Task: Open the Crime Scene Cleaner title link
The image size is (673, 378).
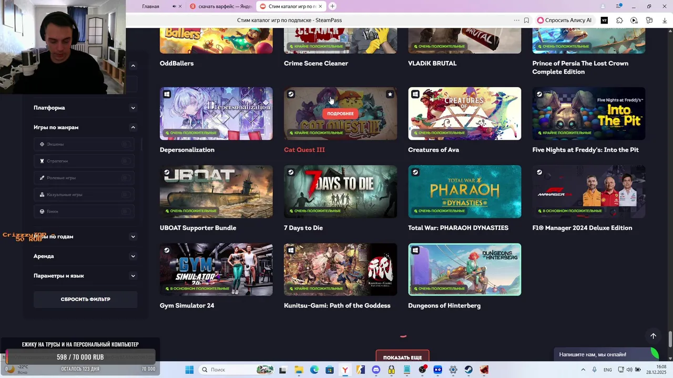Action: (316, 63)
